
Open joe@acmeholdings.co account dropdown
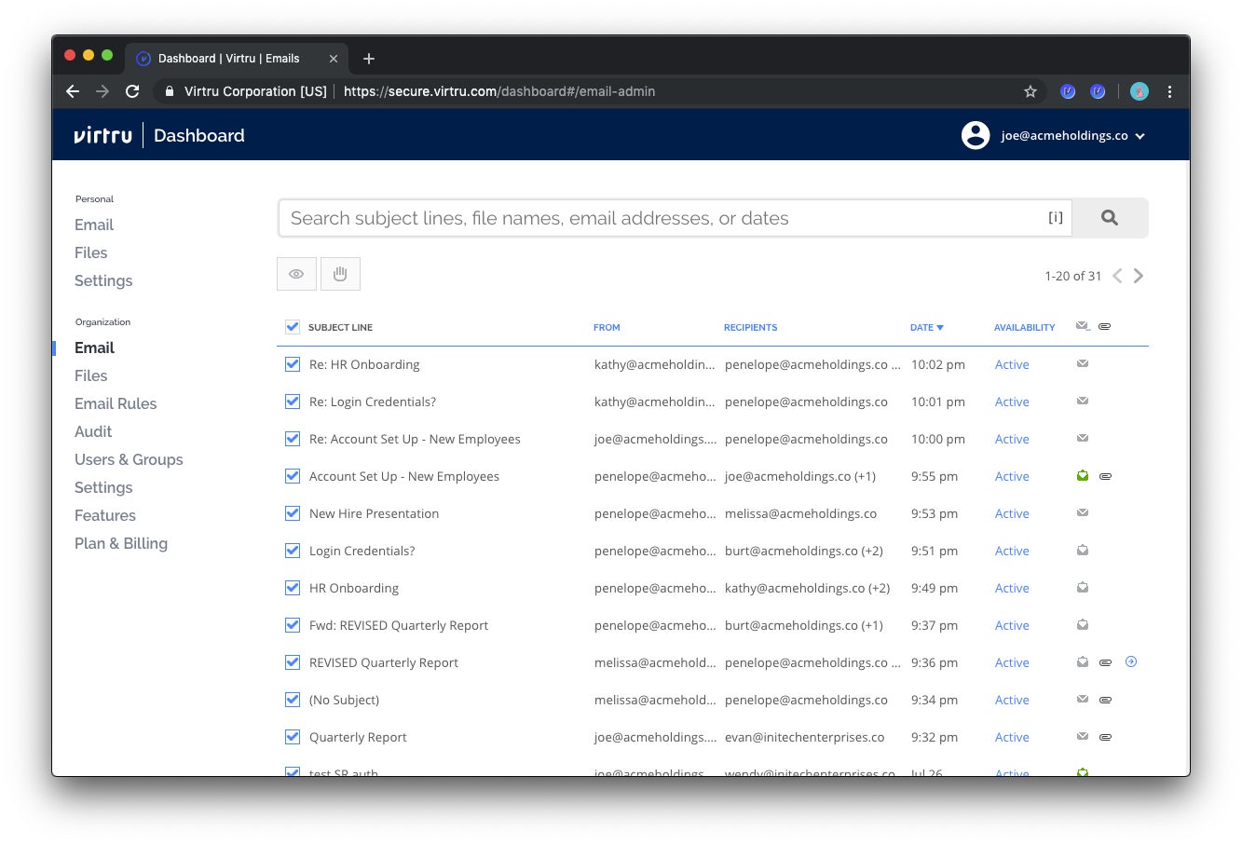pos(1072,136)
